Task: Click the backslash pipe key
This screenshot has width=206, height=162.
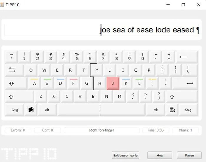Action: 190,70
